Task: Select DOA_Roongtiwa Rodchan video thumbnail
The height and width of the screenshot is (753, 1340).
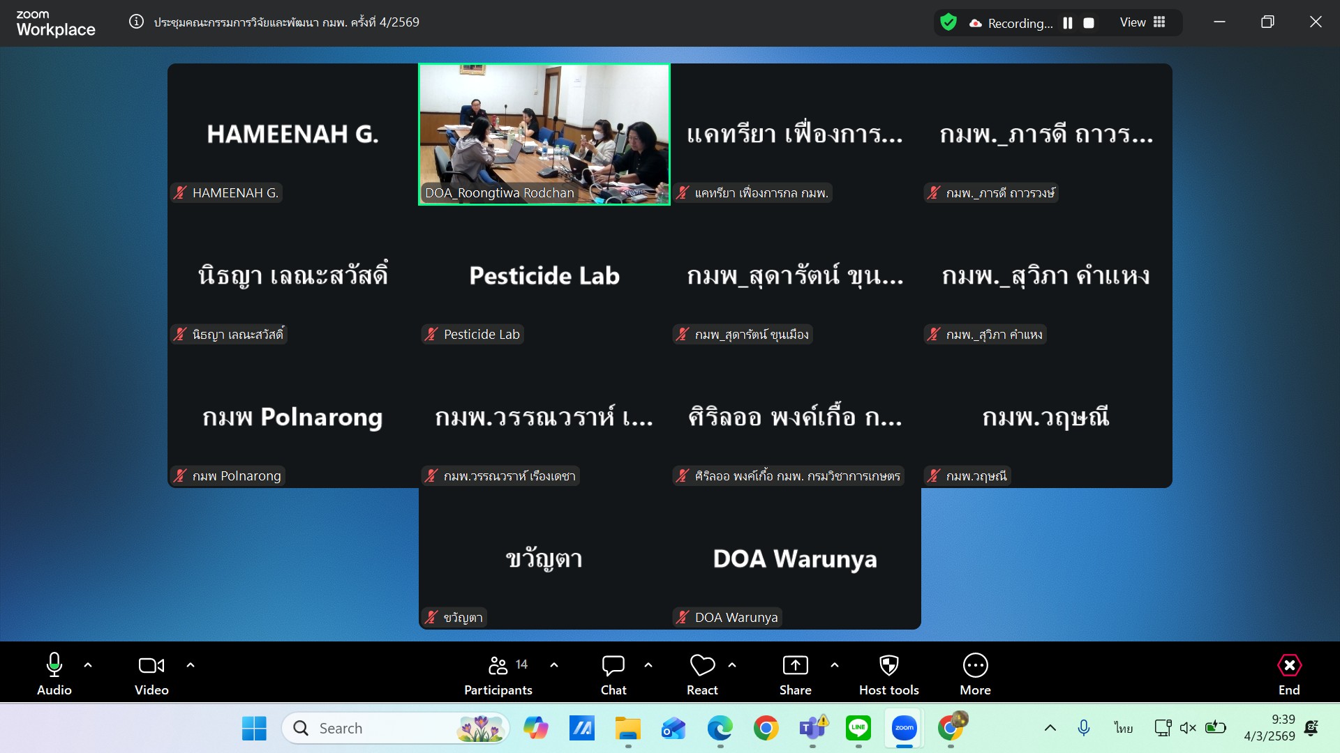Action: 544,134
